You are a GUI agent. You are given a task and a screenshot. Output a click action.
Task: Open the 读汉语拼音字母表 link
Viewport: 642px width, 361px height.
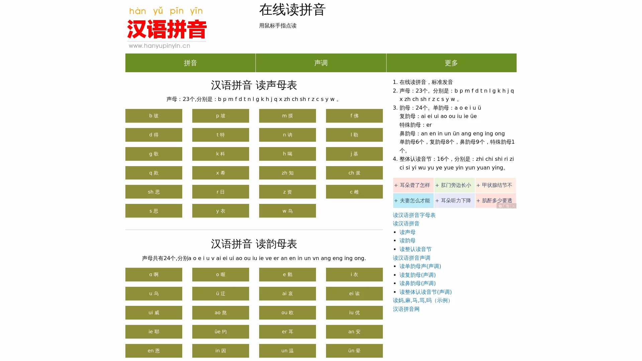[415, 215]
